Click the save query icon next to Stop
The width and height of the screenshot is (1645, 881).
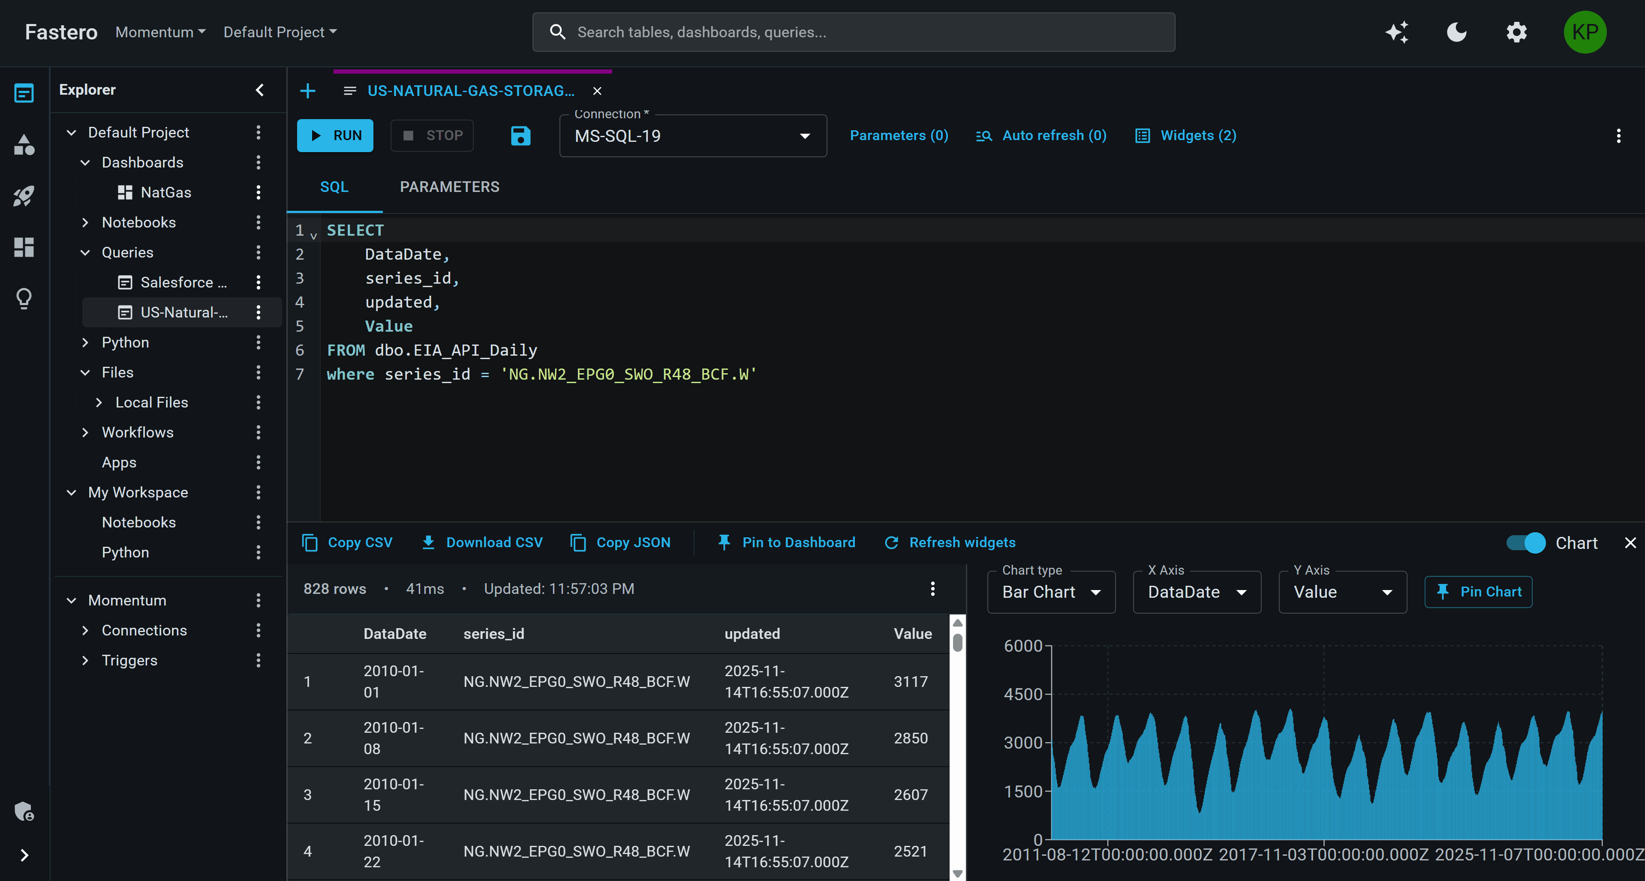[x=520, y=135]
